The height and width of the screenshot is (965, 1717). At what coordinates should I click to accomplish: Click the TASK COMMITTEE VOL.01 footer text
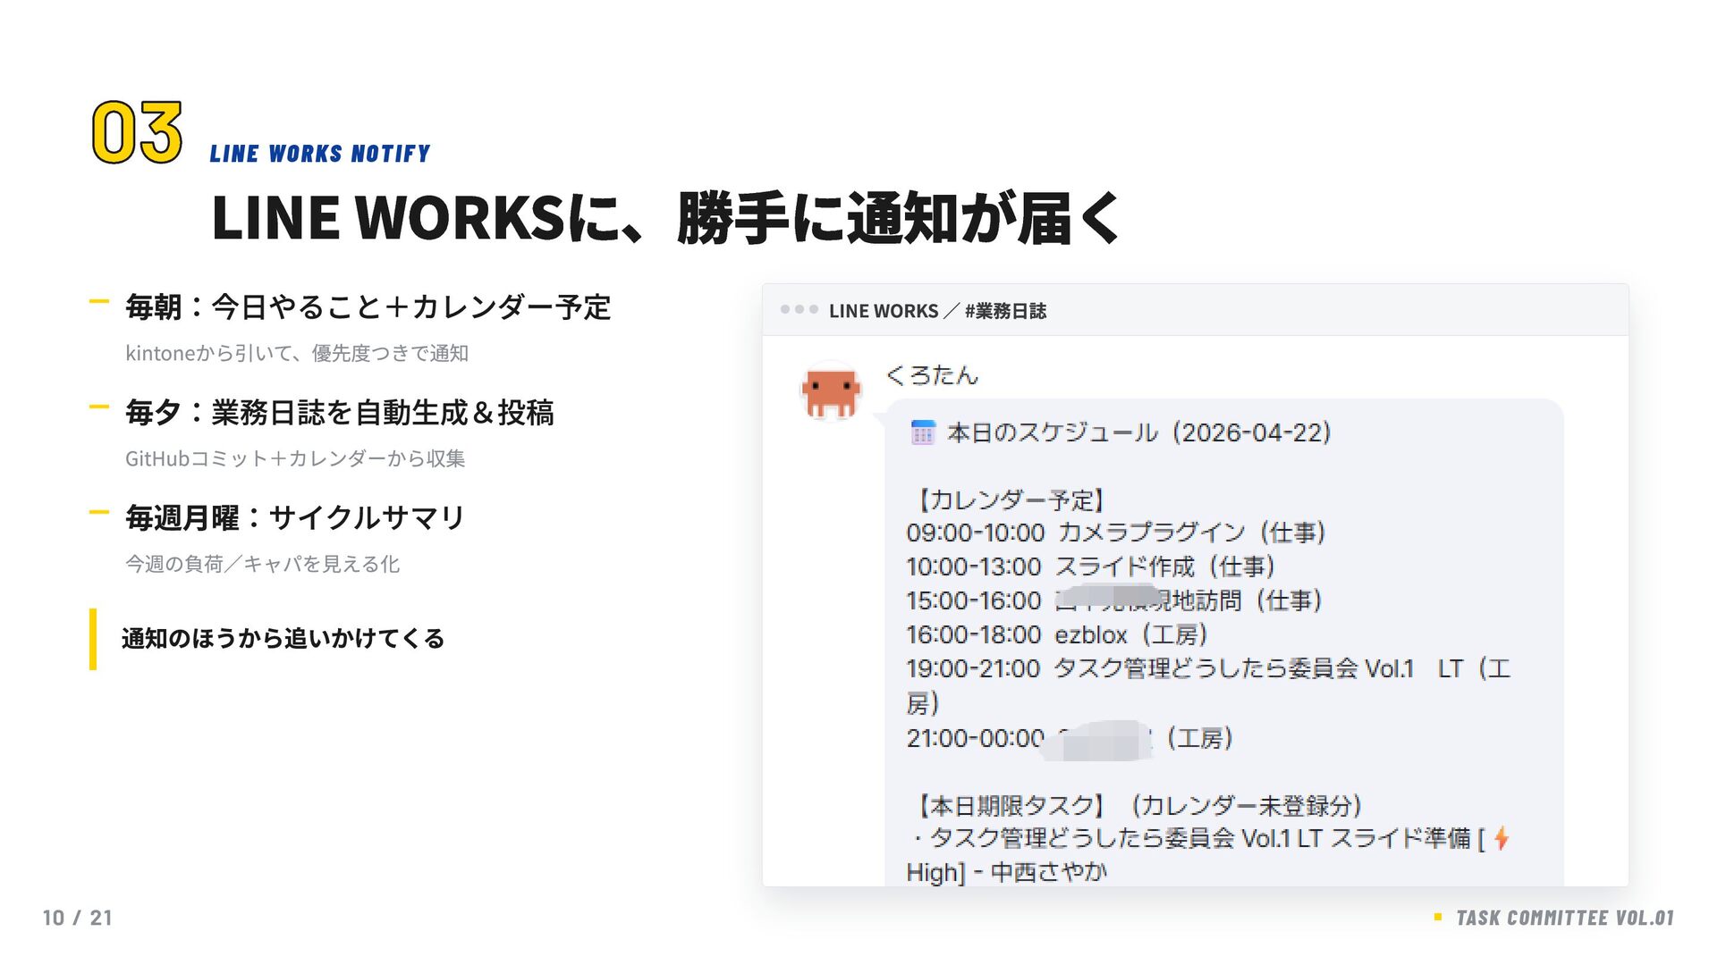(1564, 918)
